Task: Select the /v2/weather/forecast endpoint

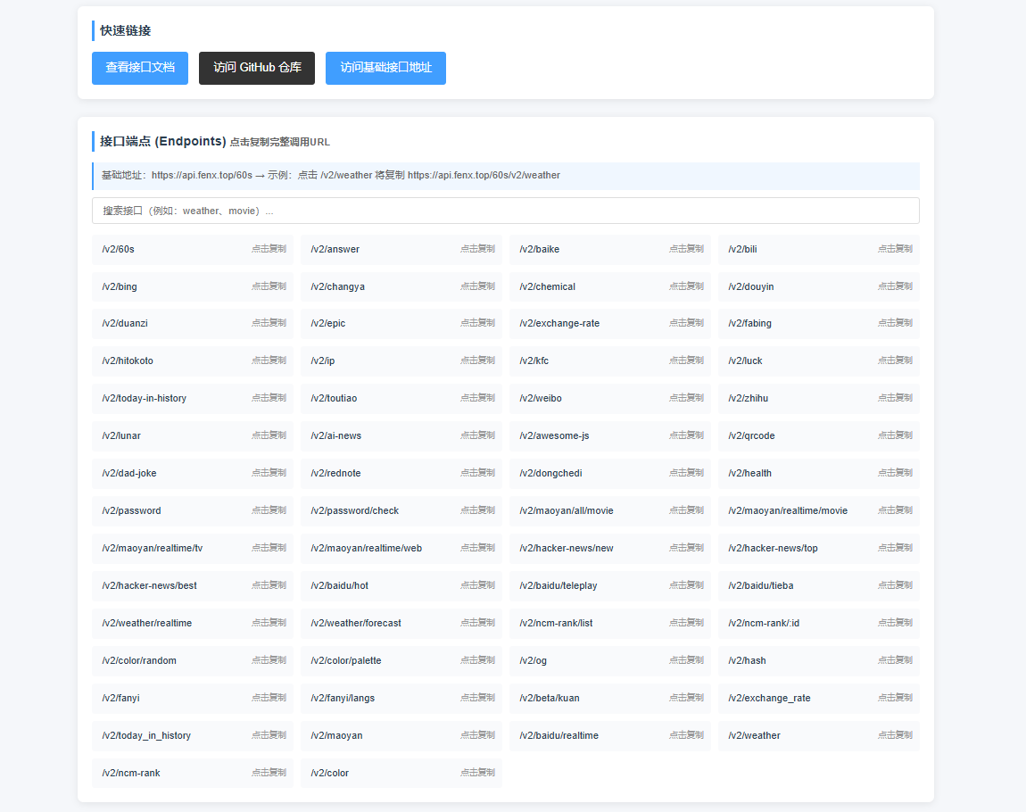Action: coord(401,623)
